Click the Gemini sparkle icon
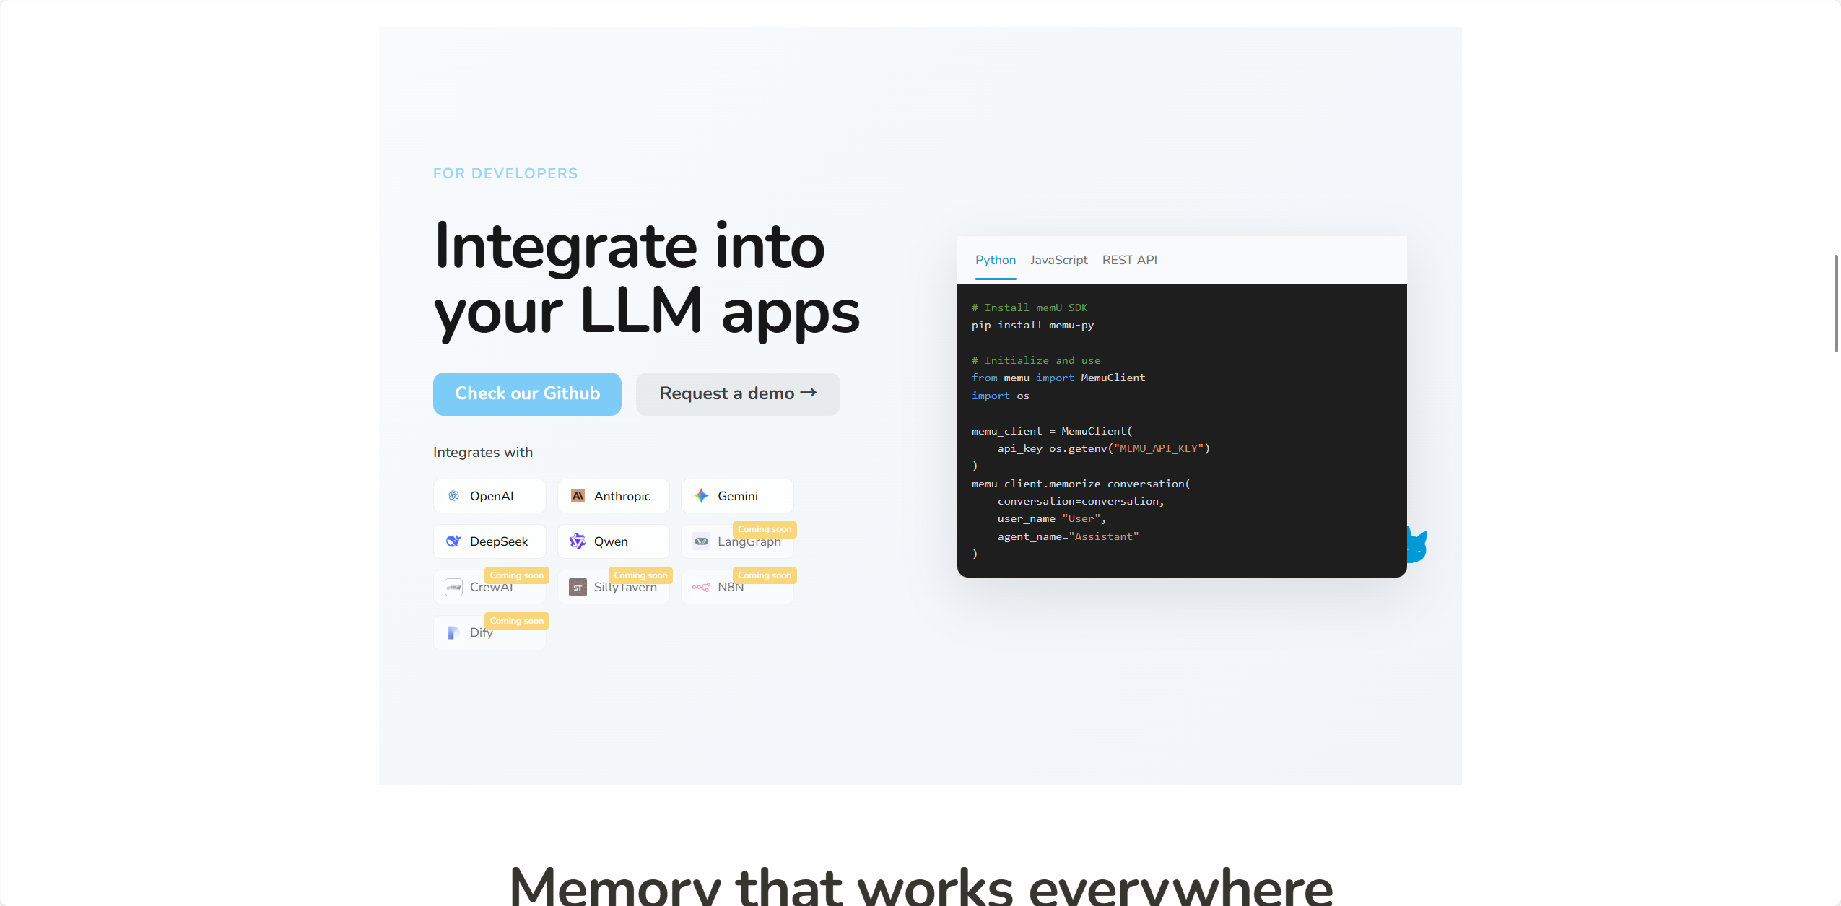This screenshot has width=1841, height=906. [701, 496]
